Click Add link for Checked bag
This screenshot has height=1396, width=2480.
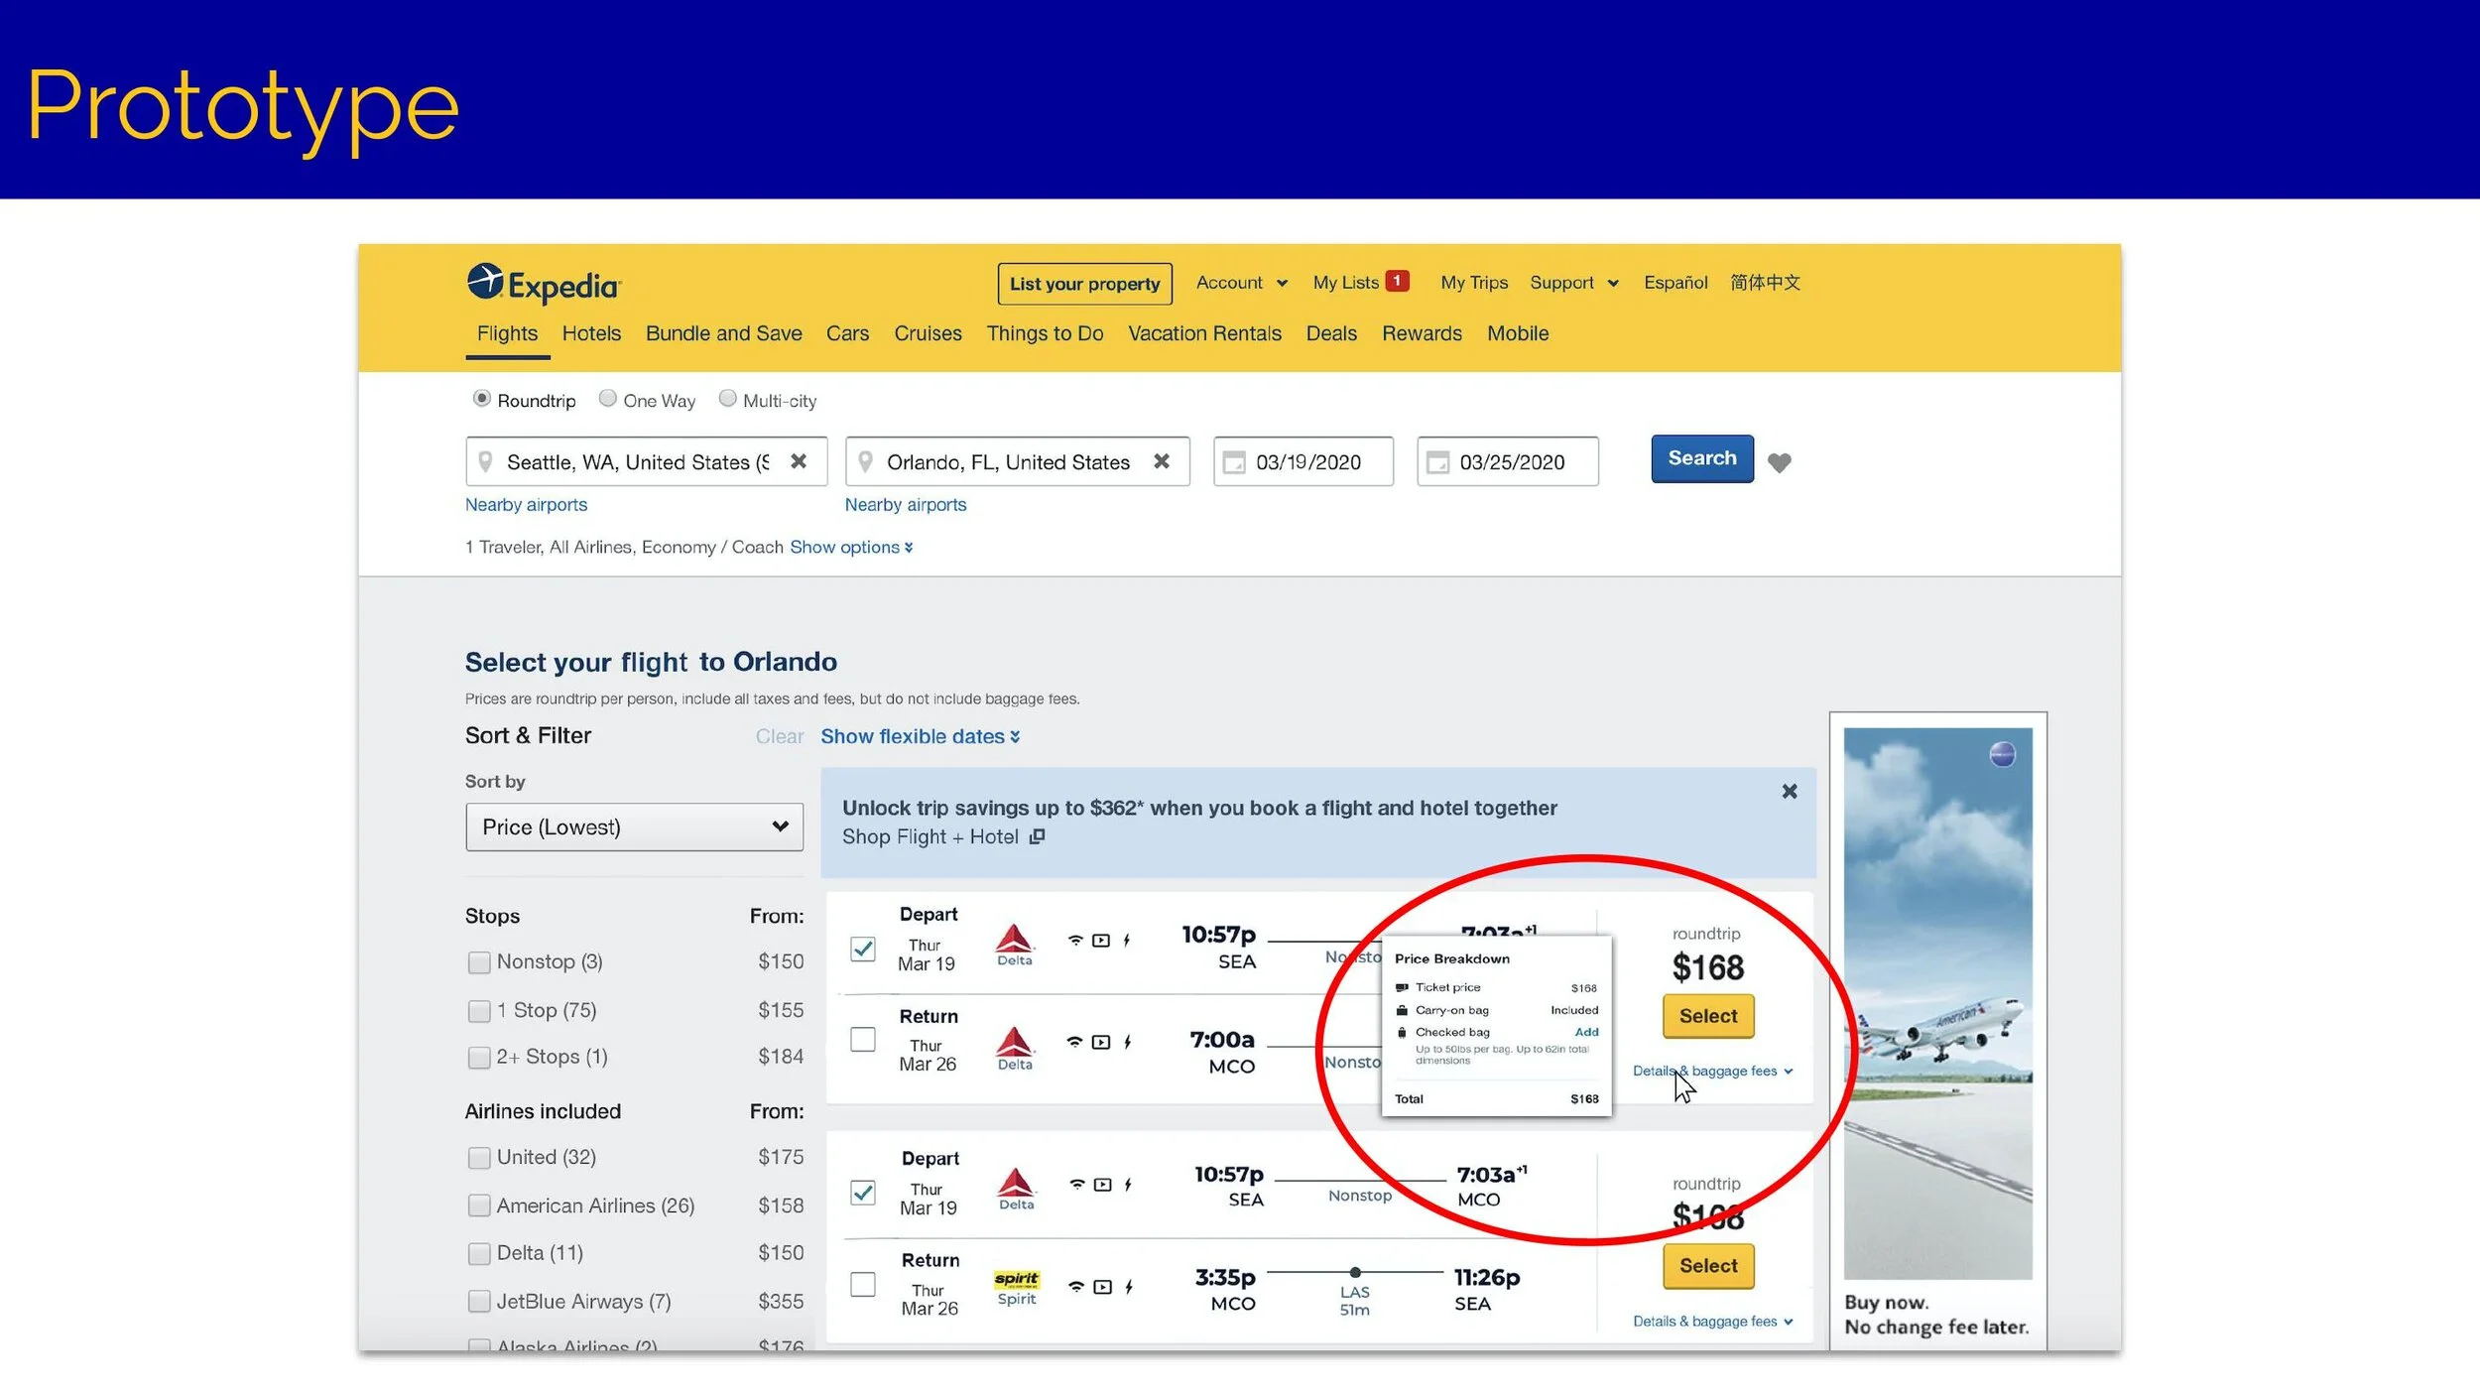(x=1586, y=1032)
